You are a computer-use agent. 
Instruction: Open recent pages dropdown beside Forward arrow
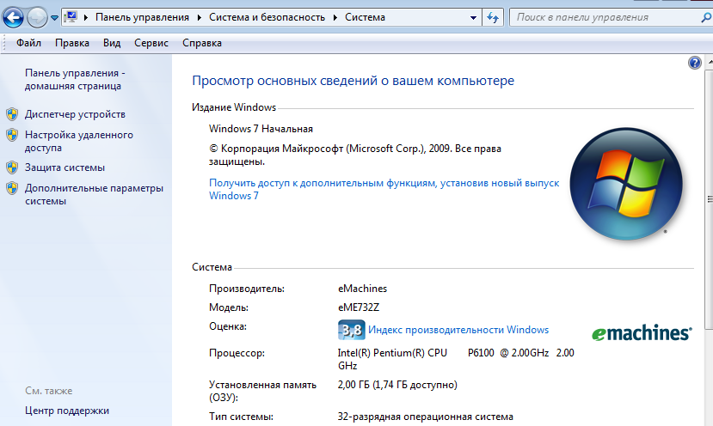point(54,18)
